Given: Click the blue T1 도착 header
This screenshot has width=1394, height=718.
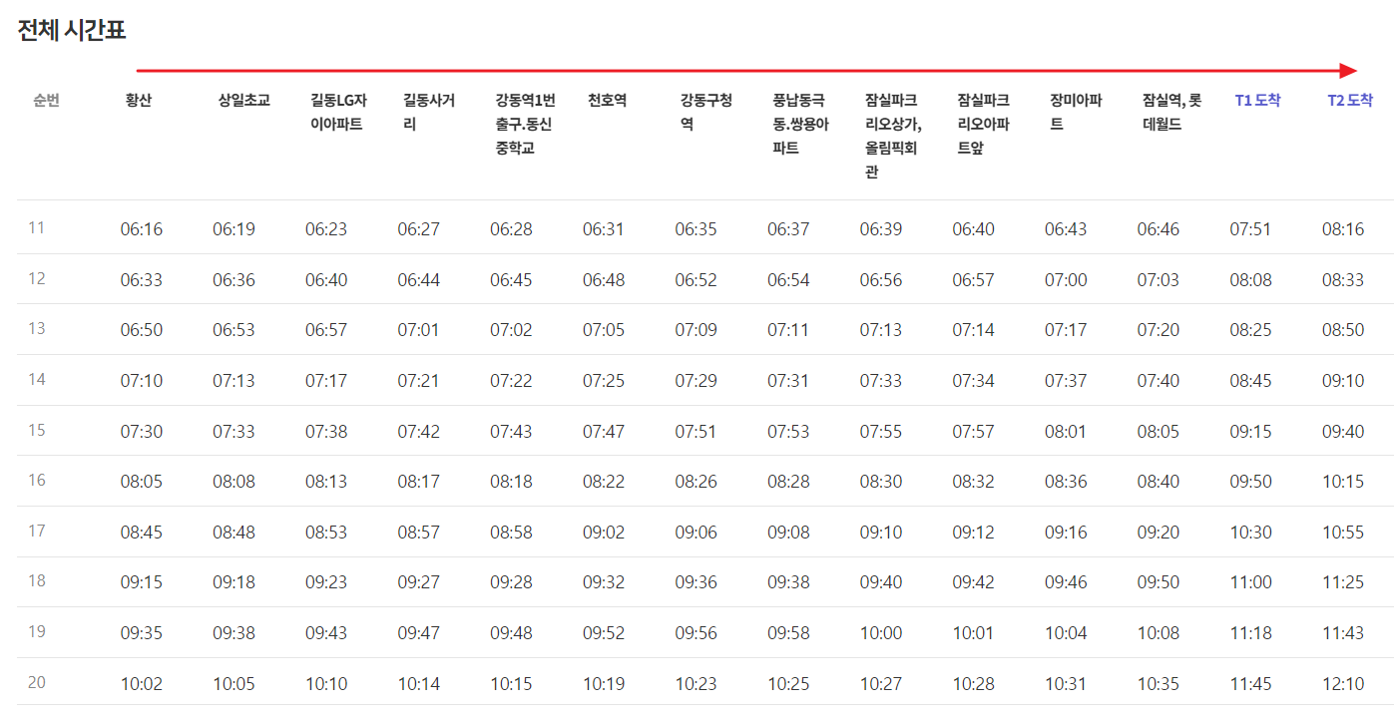Looking at the screenshot, I should point(1257,100).
